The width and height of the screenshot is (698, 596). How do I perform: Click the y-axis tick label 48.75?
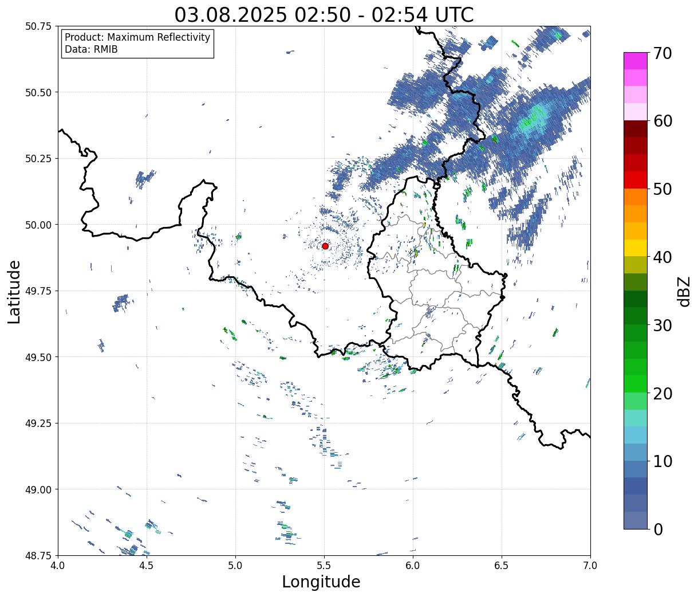coord(38,555)
